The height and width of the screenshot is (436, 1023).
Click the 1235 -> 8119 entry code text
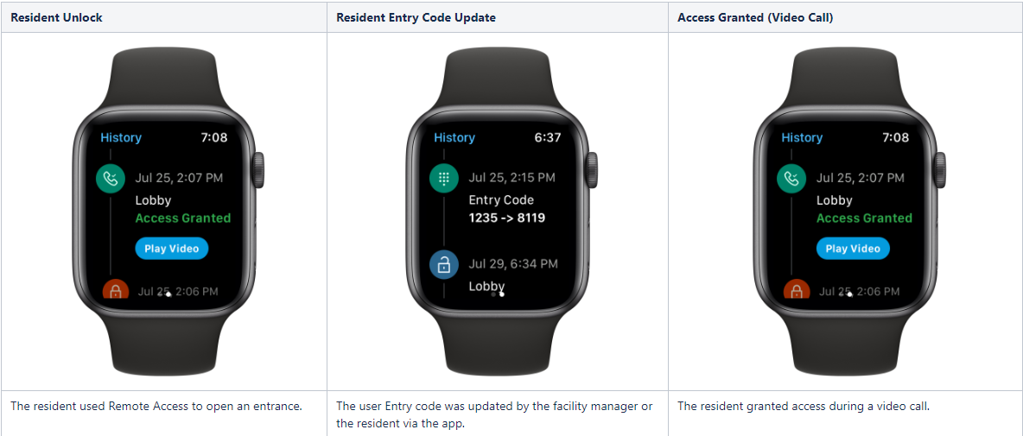(507, 218)
